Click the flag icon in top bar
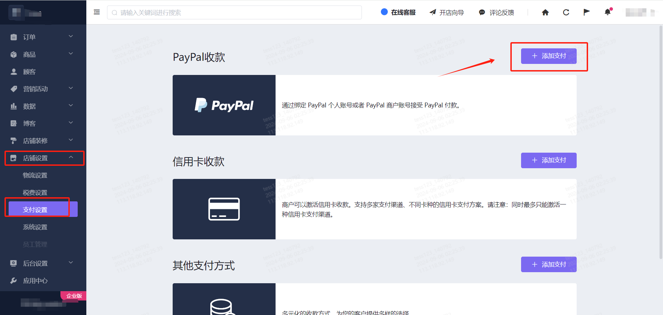Image resolution: width=663 pixels, height=315 pixels. tap(586, 12)
